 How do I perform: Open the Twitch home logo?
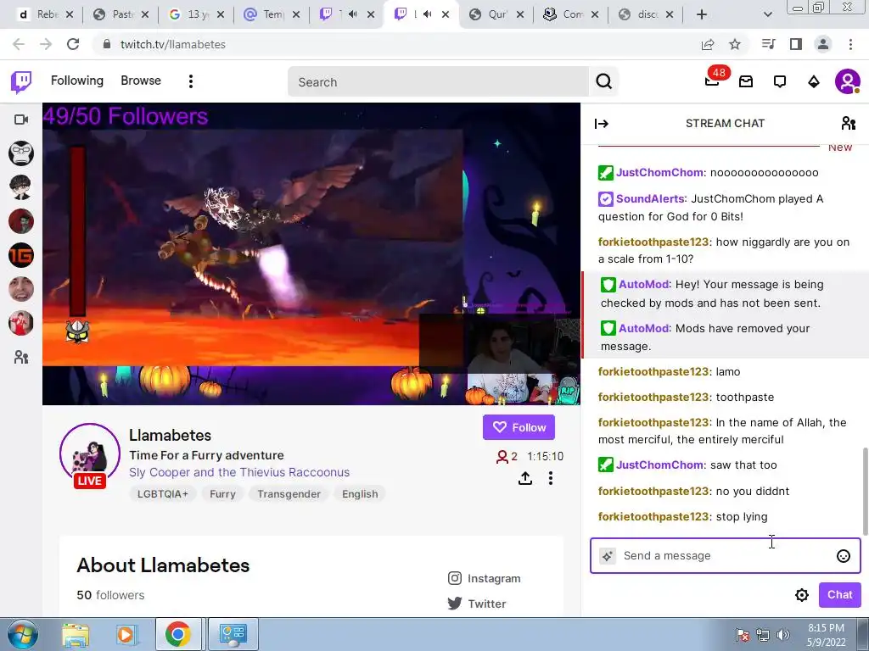click(21, 82)
